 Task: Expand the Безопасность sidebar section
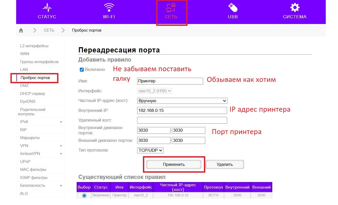pos(61,186)
